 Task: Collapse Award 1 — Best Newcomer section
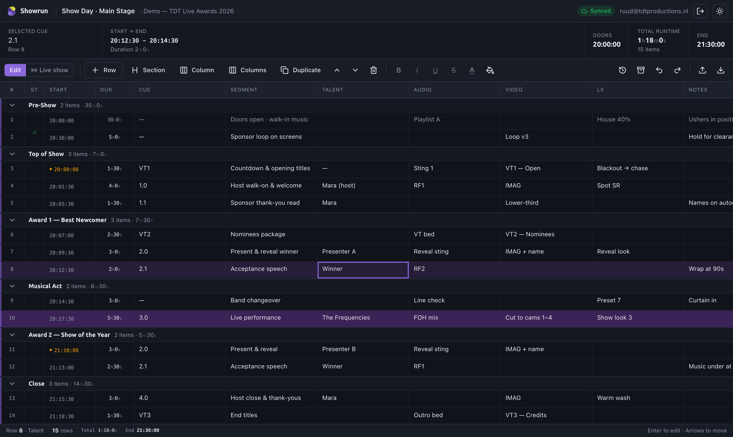click(12, 220)
